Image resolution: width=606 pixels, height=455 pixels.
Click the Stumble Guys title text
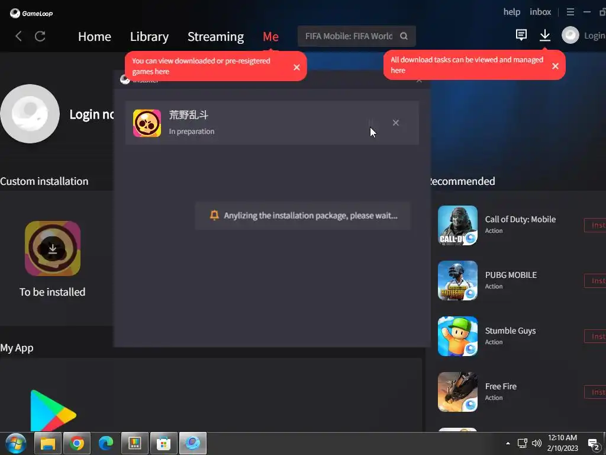point(510,331)
